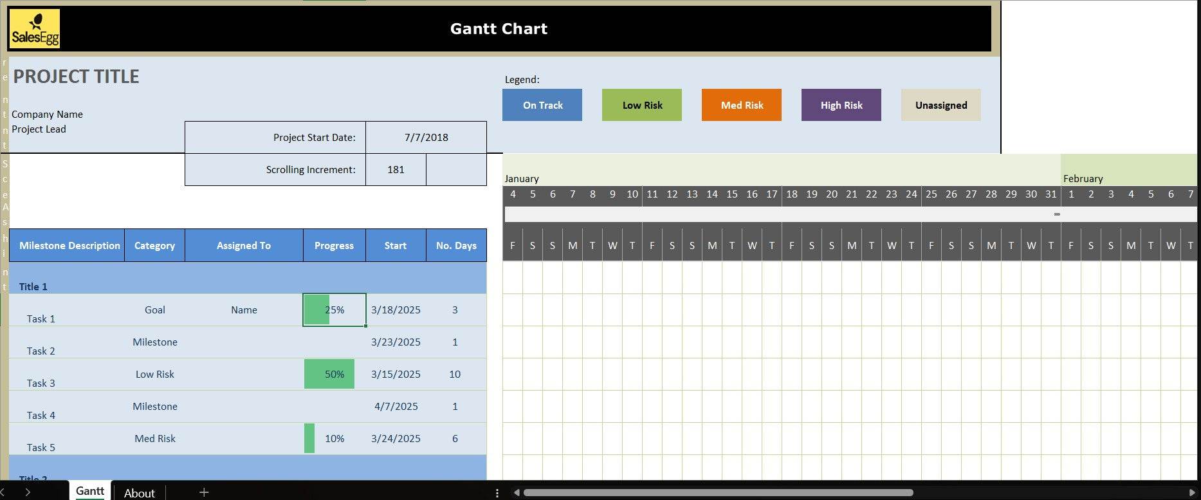The image size is (1201, 500).
Task: Select the High Risk legend box
Action: tap(841, 105)
